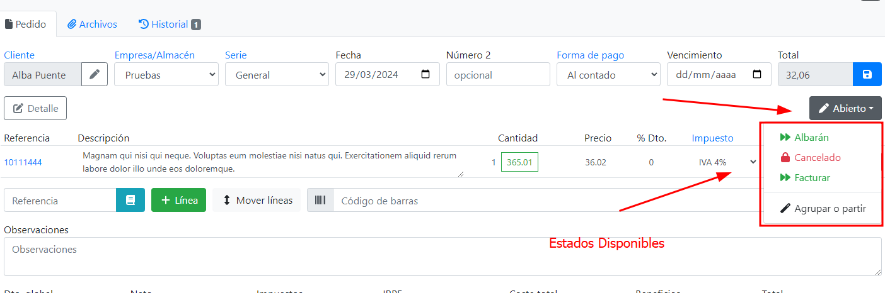Viewport: 885px width, 293px height.
Task: Click the Total 32,06 field
Action: click(816, 74)
